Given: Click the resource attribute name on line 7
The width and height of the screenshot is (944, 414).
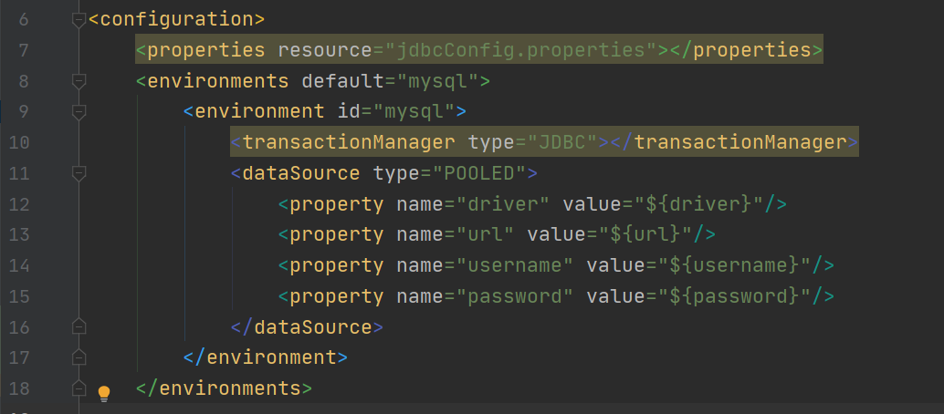Looking at the screenshot, I should tap(324, 50).
